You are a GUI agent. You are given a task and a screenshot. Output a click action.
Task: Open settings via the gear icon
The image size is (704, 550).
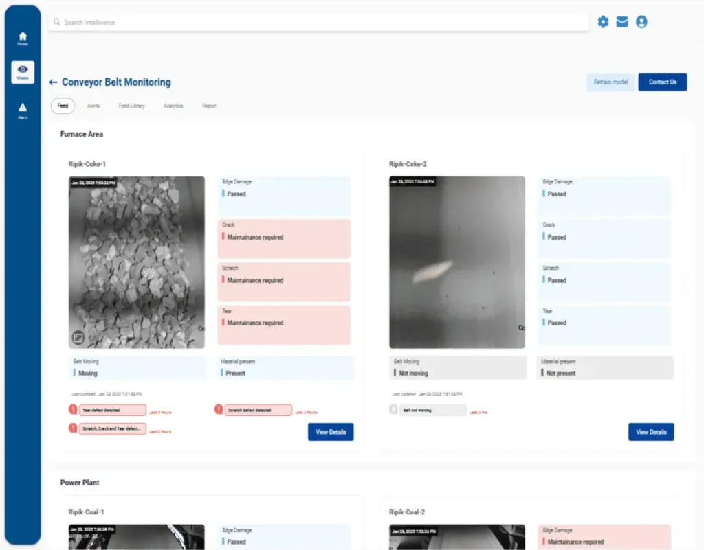(603, 22)
